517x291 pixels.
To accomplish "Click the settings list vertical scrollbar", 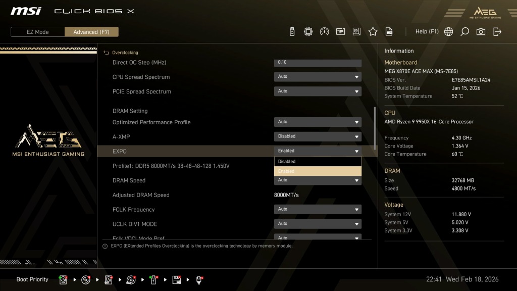I will tap(375, 128).
